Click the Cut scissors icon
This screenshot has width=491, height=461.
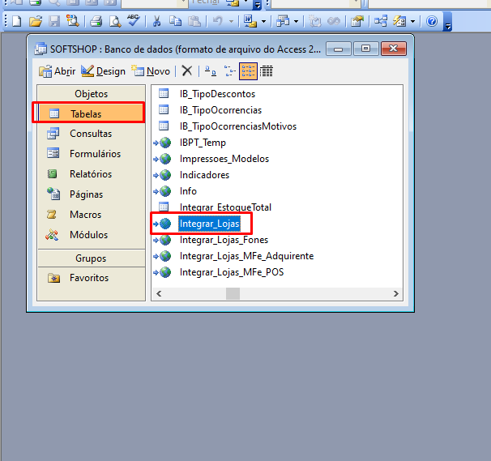(x=157, y=21)
